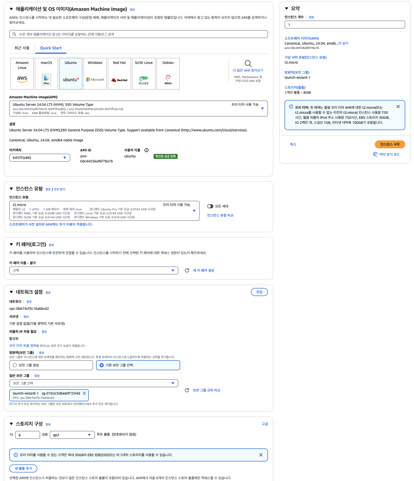Open the 보안 그룹 선택 dropdown

(94, 383)
